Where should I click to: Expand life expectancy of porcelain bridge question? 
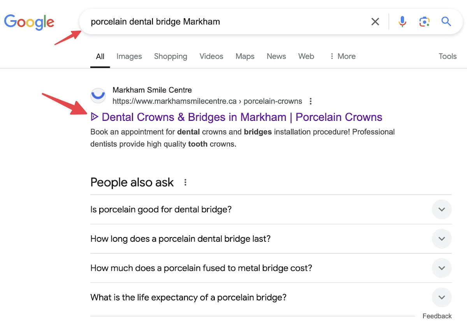pos(441,298)
